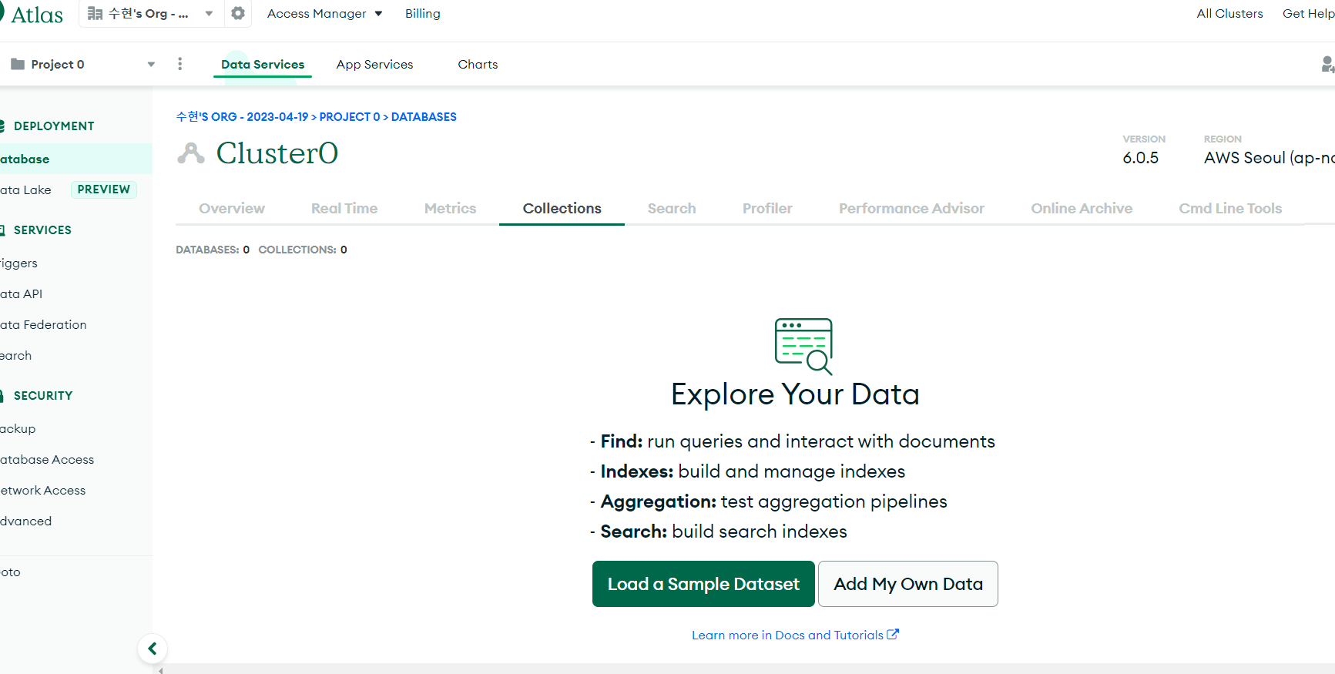Click the COLLECTIONS: 0 counter
The image size is (1335, 674).
303,250
